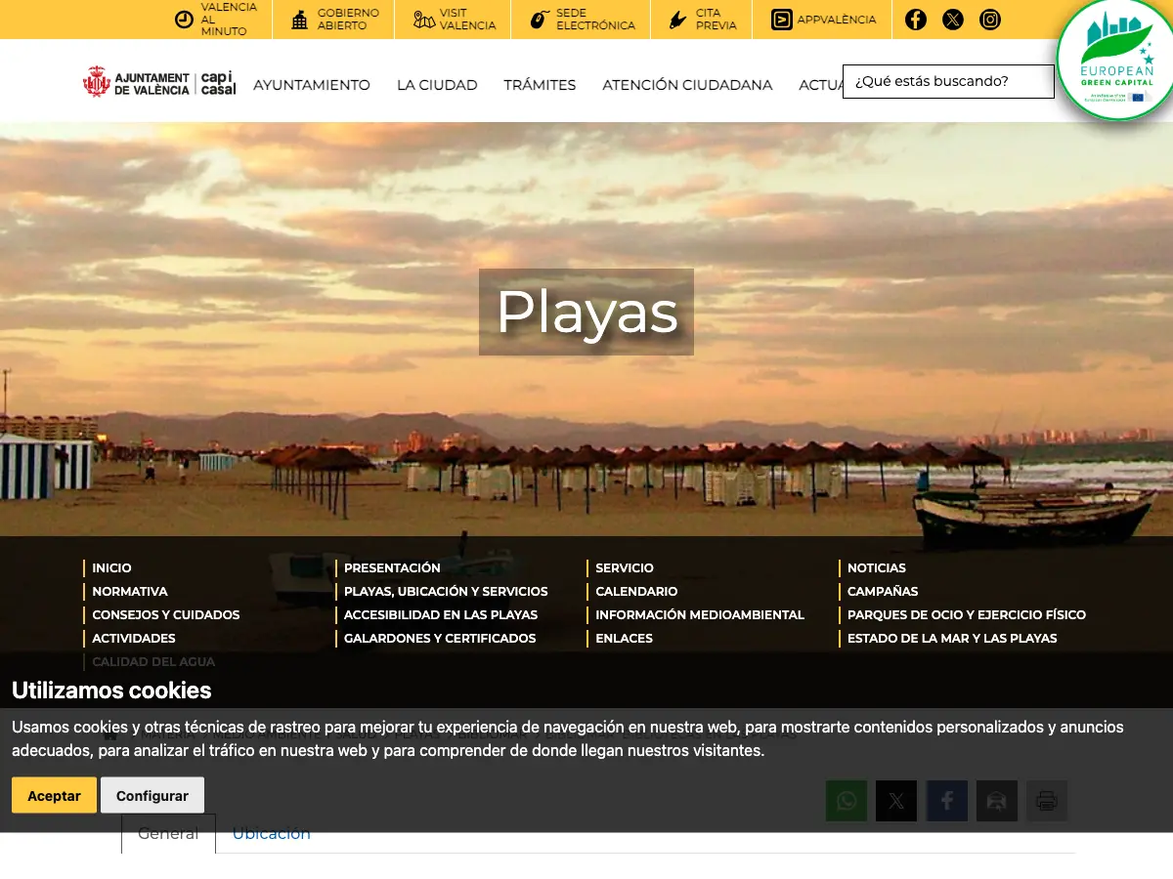Screen dimensions: 1173x879
Task: Share the page via WhatsApp icon
Action: click(847, 801)
